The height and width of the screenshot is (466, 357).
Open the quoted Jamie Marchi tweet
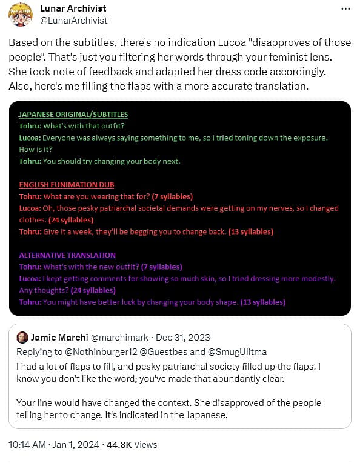point(180,376)
